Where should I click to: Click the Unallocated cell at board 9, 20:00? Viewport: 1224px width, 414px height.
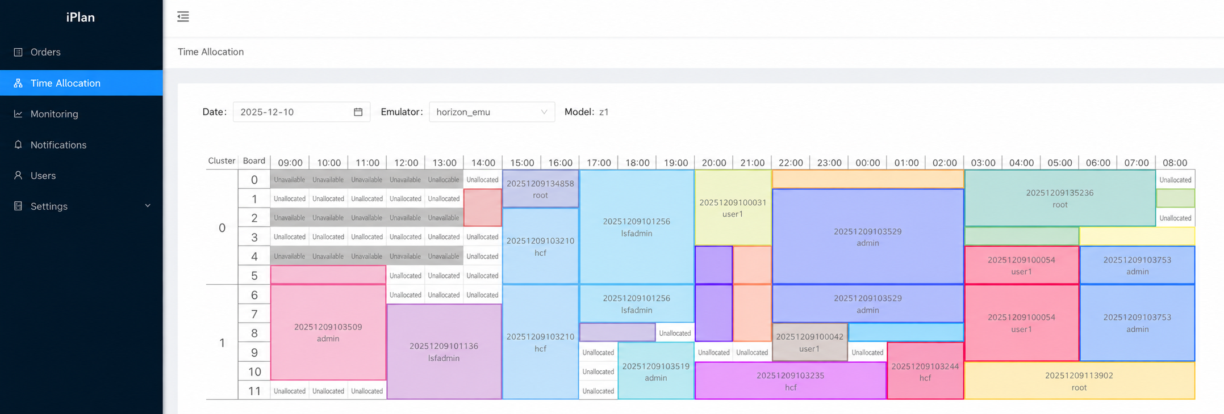[x=713, y=352]
